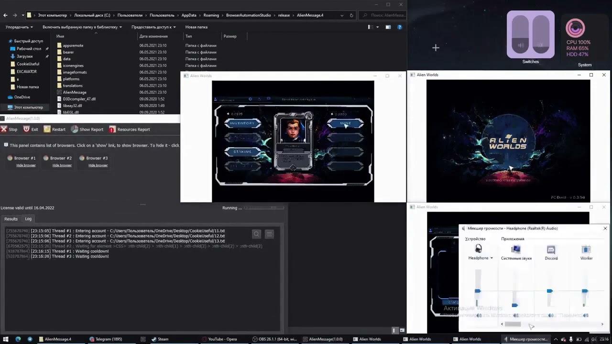Click Новая папка in Explorer toolbar
Screen dimensions: 612x344
coord(196,27)
